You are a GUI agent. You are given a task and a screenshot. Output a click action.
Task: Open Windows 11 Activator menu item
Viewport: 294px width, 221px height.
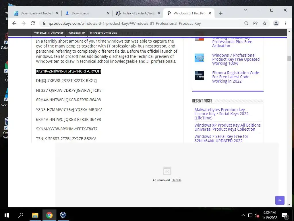[x=49, y=33]
